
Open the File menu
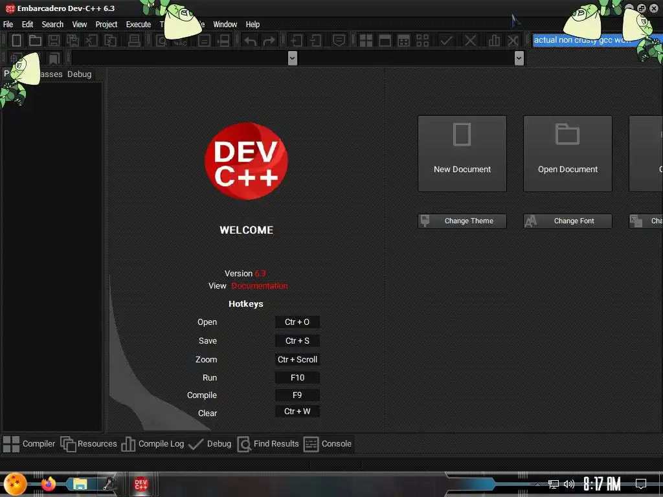[x=8, y=25]
